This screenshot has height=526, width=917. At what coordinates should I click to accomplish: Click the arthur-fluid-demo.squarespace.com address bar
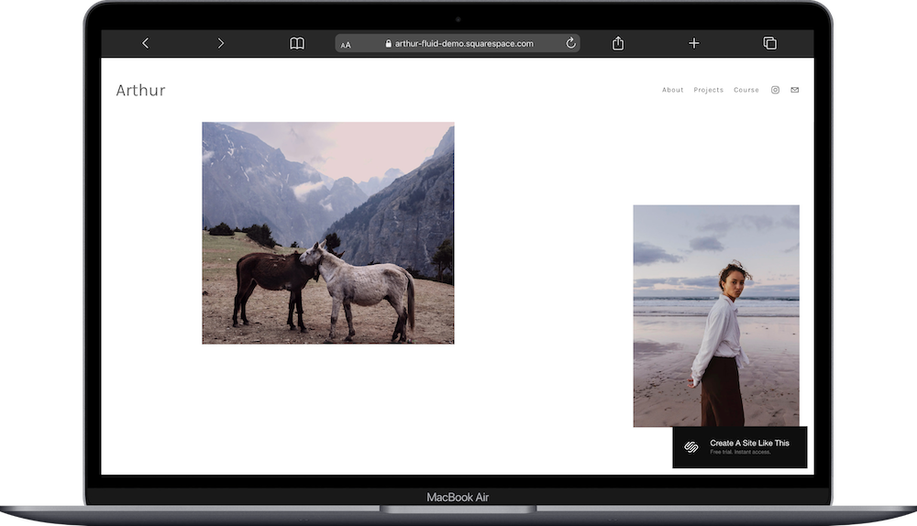(458, 43)
